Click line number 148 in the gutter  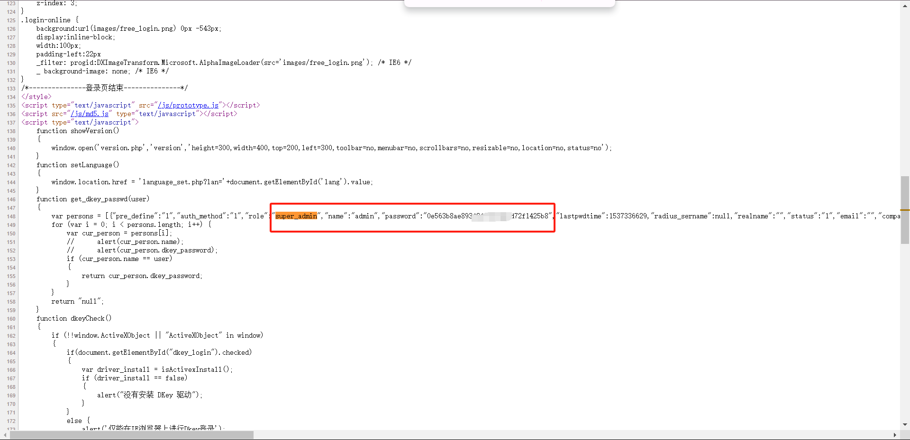tap(11, 216)
